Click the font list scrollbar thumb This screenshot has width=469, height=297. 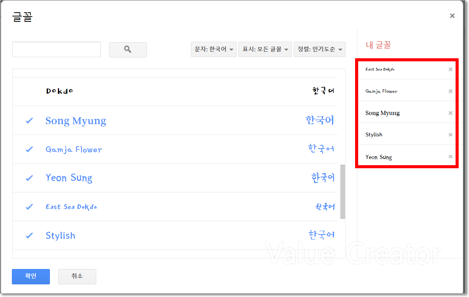tap(342, 192)
